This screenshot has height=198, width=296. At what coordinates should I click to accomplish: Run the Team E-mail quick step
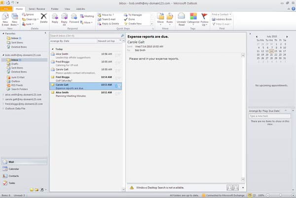[107, 19]
